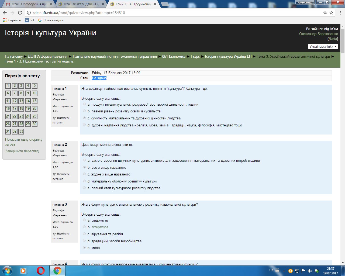Click the bookmark star icon in address bar
The width and height of the screenshot is (345, 276).
(x=331, y=13)
